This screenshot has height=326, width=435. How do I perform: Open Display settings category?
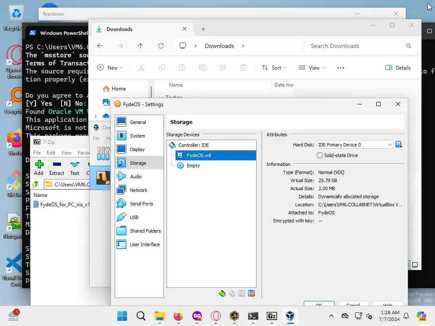point(139,149)
